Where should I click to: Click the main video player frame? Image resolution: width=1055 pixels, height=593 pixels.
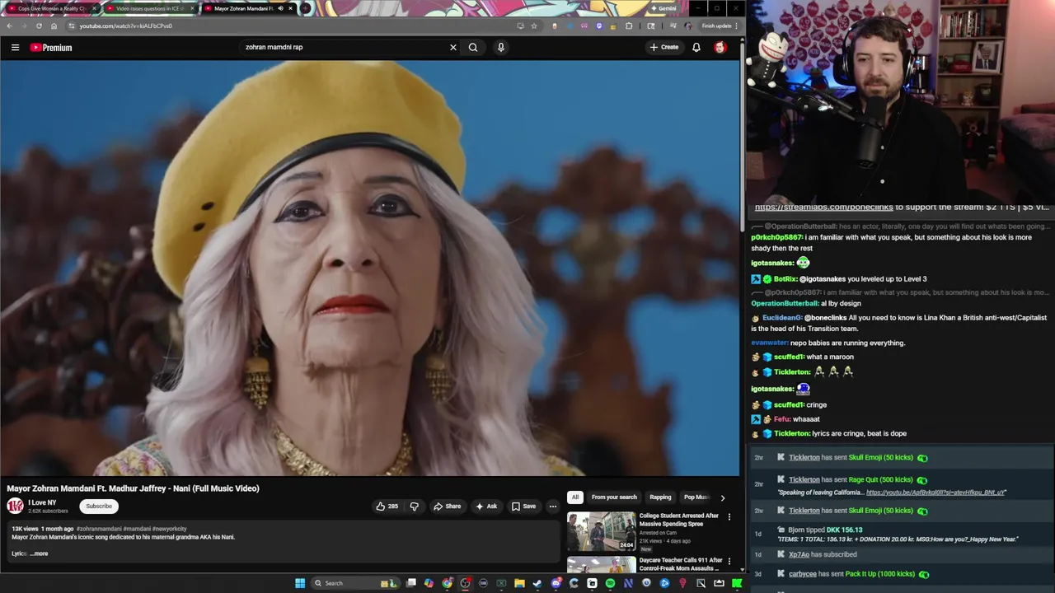(x=370, y=268)
